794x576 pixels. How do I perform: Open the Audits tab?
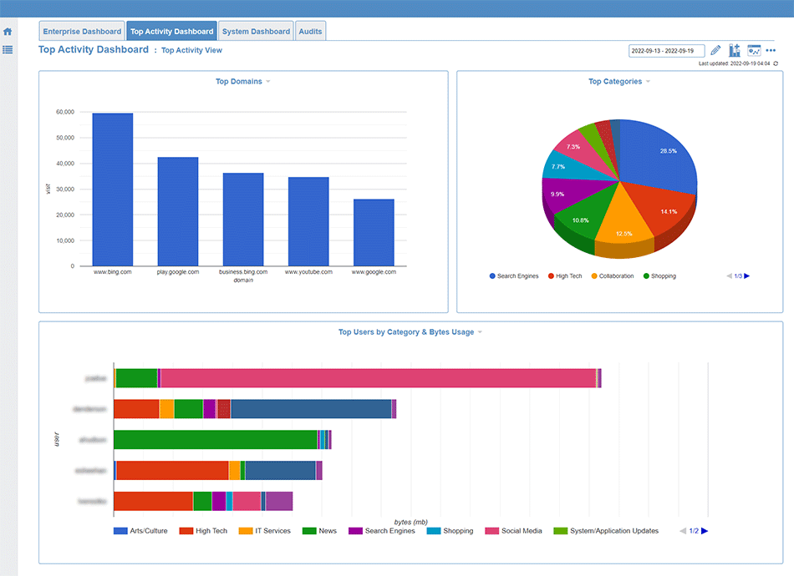tap(310, 30)
